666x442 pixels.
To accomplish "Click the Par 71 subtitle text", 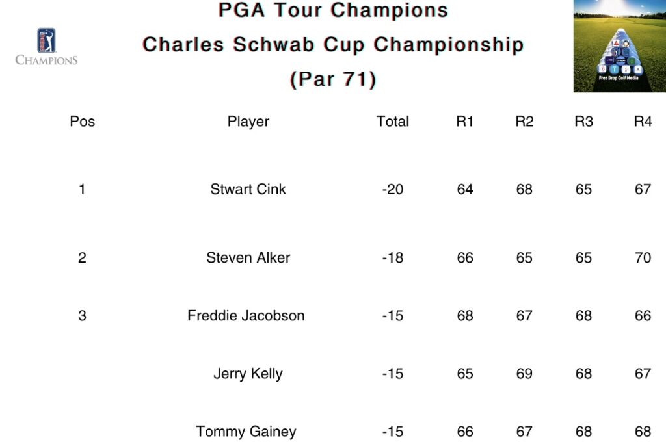I will 333,79.
